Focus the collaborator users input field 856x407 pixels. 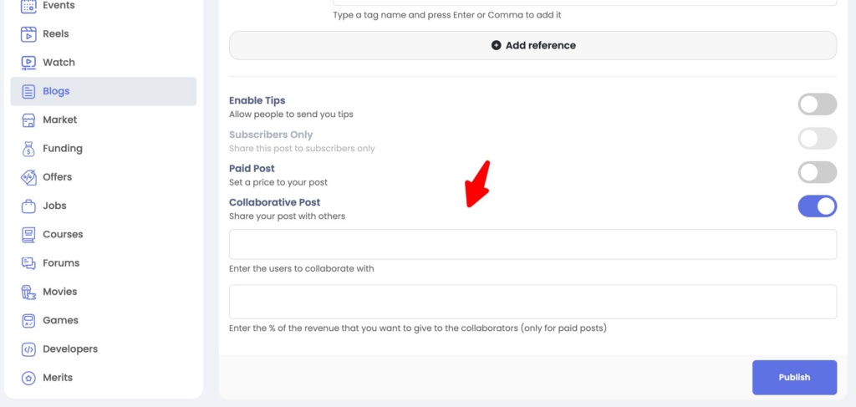click(x=532, y=245)
